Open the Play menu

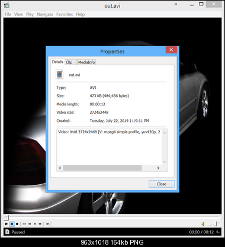click(x=30, y=14)
